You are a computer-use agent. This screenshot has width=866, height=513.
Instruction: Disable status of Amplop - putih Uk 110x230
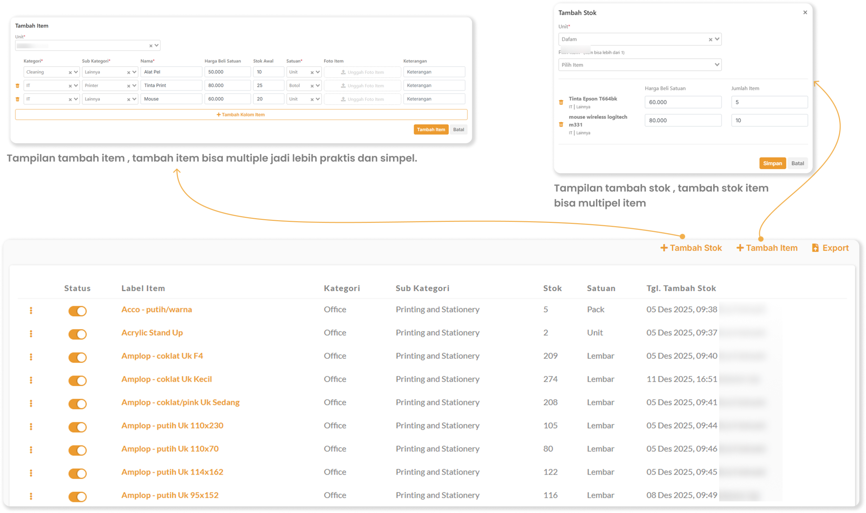[x=77, y=427]
